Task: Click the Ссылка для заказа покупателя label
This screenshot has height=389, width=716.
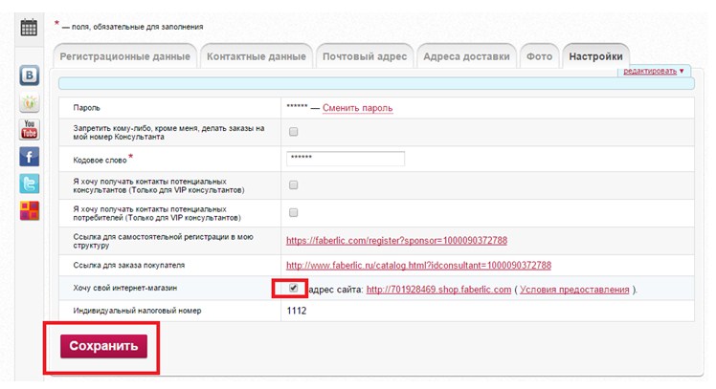Action: tap(129, 265)
